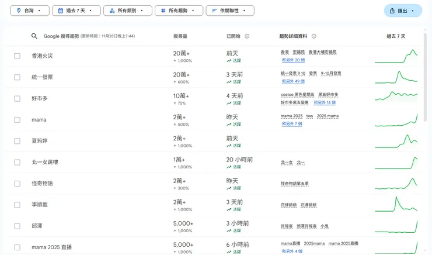Click the 李順載 sparkline chart

pos(396,204)
